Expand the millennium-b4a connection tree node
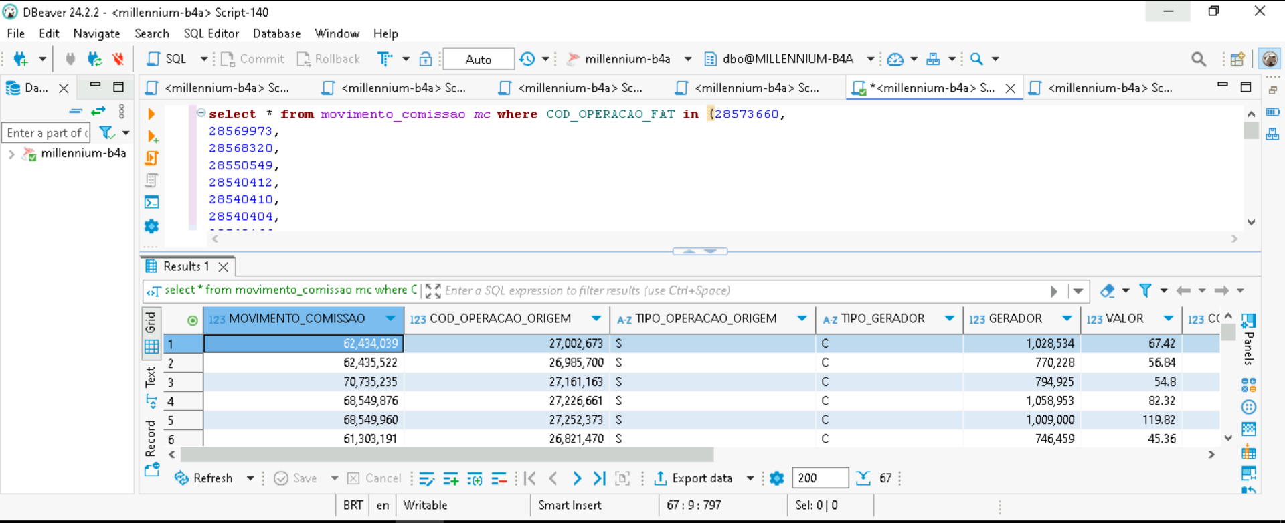Screen dimensions: 1285x523 (11, 154)
